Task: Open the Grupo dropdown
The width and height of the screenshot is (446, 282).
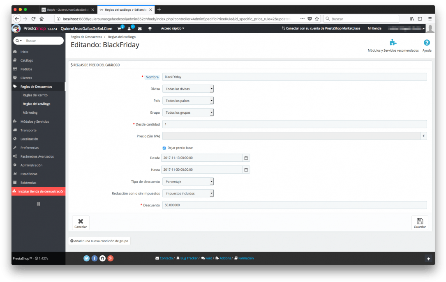Action: (x=188, y=113)
